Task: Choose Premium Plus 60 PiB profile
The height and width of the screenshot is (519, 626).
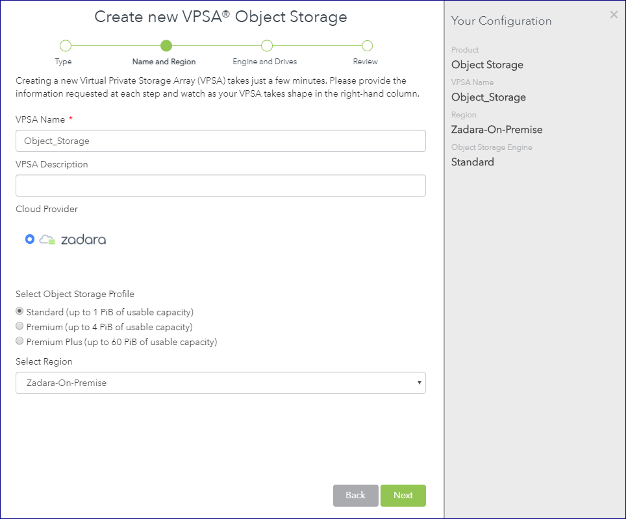Action: (19, 341)
